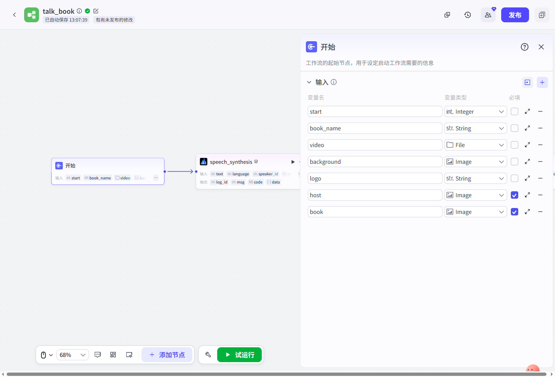Click the 试运行 test run button
The width and height of the screenshot is (555, 377).
pos(239,355)
